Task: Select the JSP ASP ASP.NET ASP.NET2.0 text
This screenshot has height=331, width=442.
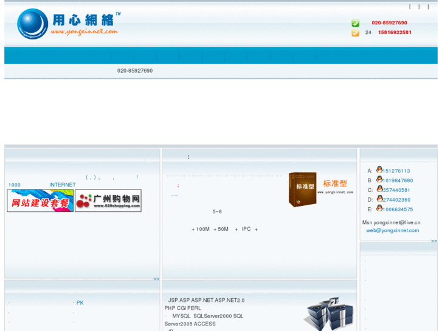Action: click(x=206, y=300)
